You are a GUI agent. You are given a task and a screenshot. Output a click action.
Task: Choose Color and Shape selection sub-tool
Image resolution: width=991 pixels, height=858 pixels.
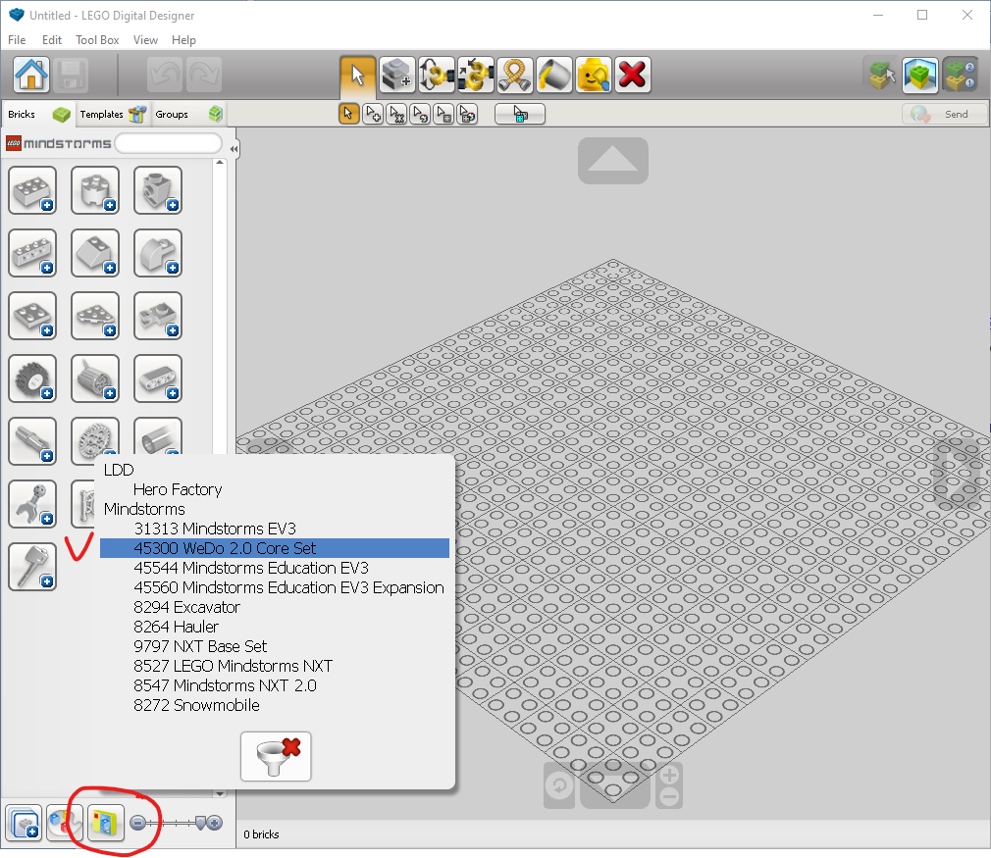click(467, 115)
